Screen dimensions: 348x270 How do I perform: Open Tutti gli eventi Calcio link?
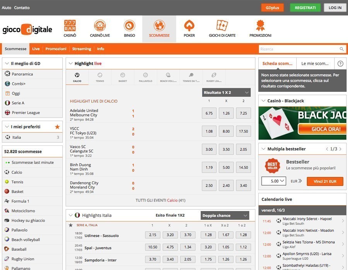(x=160, y=200)
